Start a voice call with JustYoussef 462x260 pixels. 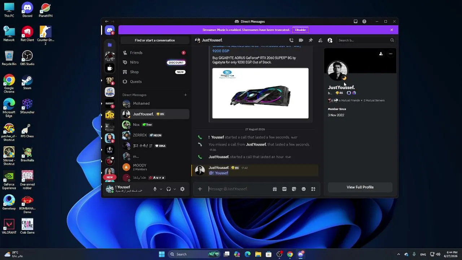(291, 40)
